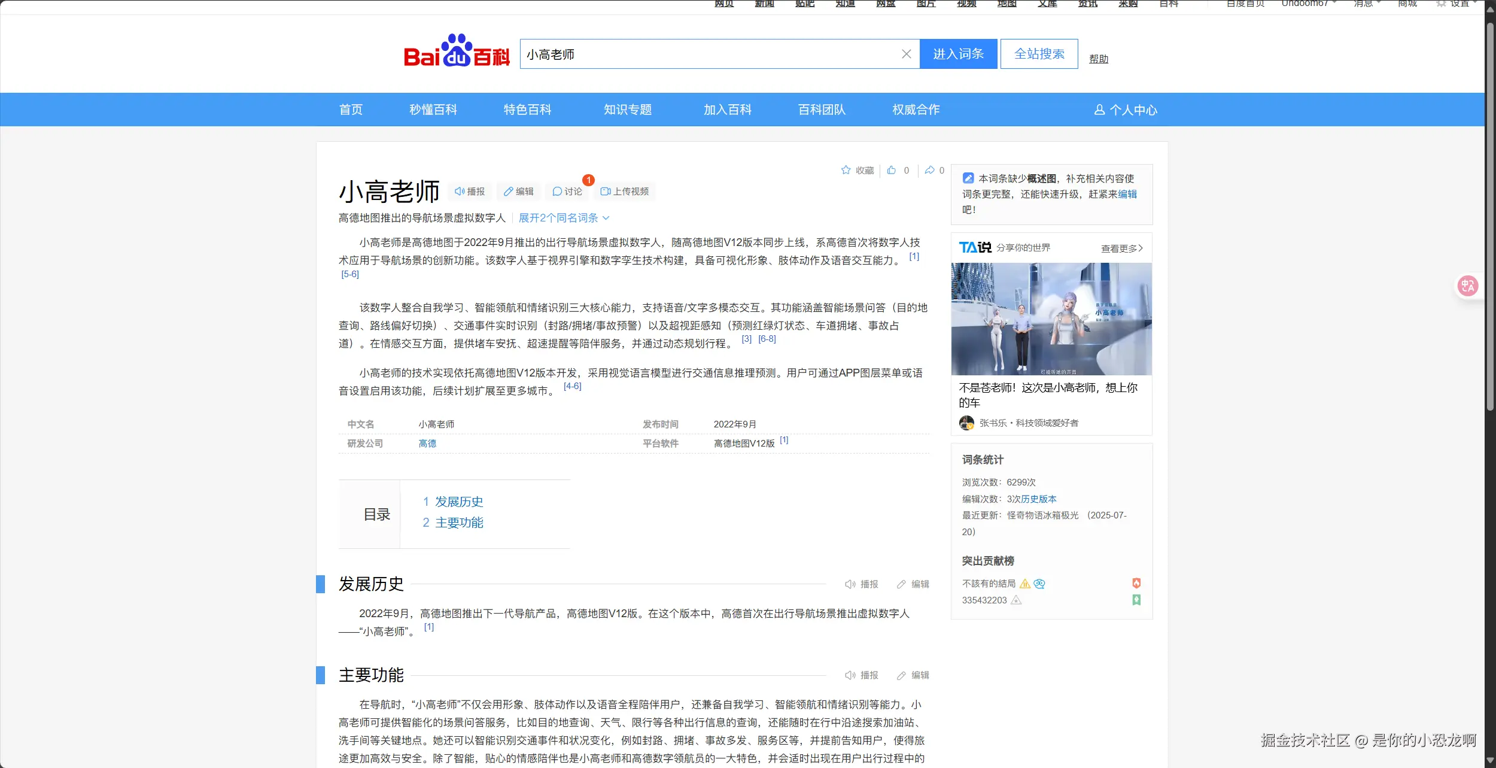Open 权威合作 navigation tab

pyautogui.click(x=916, y=110)
